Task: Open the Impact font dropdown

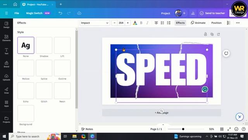Action: 95,23
